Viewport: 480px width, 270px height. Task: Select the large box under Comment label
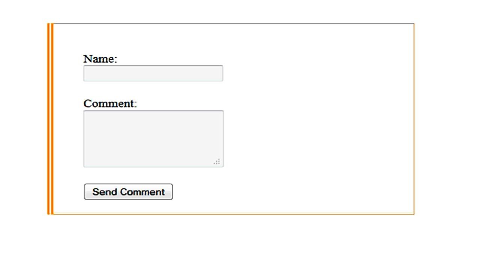(x=153, y=138)
